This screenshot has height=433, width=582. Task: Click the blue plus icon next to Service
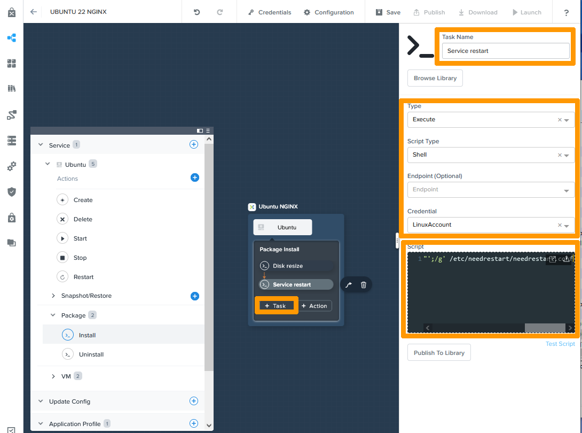(x=194, y=144)
